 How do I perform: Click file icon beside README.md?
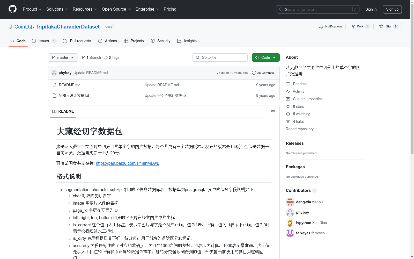click(x=54, y=85)
